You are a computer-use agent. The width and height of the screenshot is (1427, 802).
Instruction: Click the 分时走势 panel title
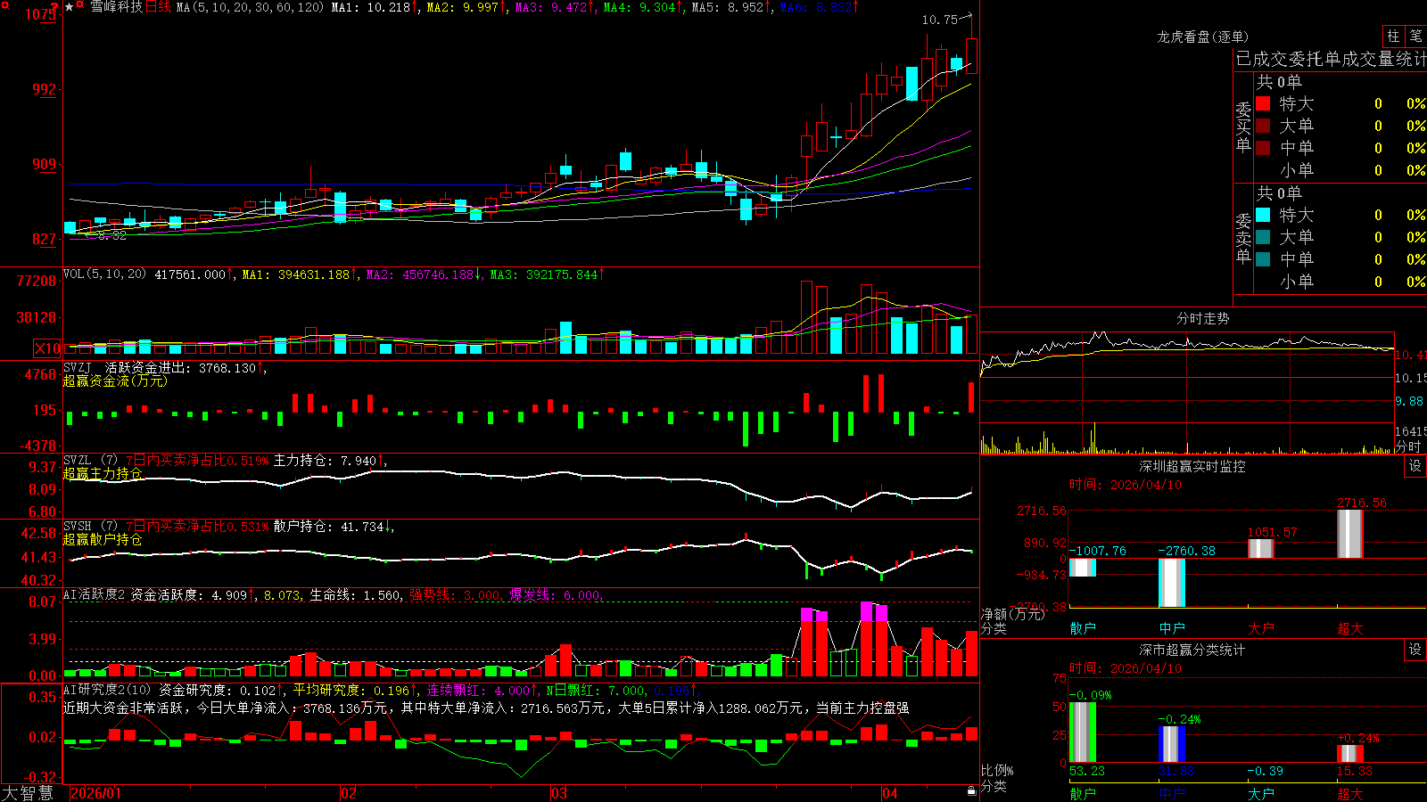point(1202,318)
